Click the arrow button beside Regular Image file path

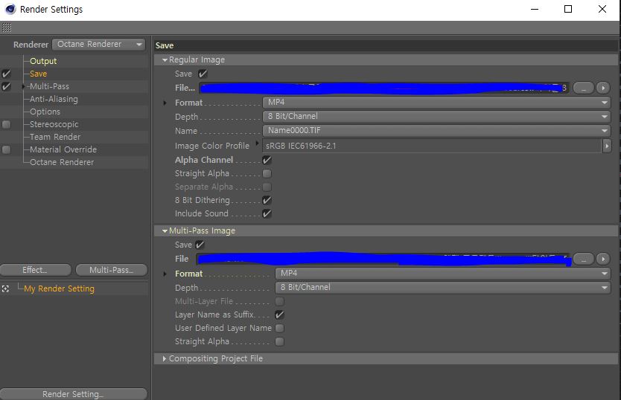pyautogui.click(x=603, y=88)
